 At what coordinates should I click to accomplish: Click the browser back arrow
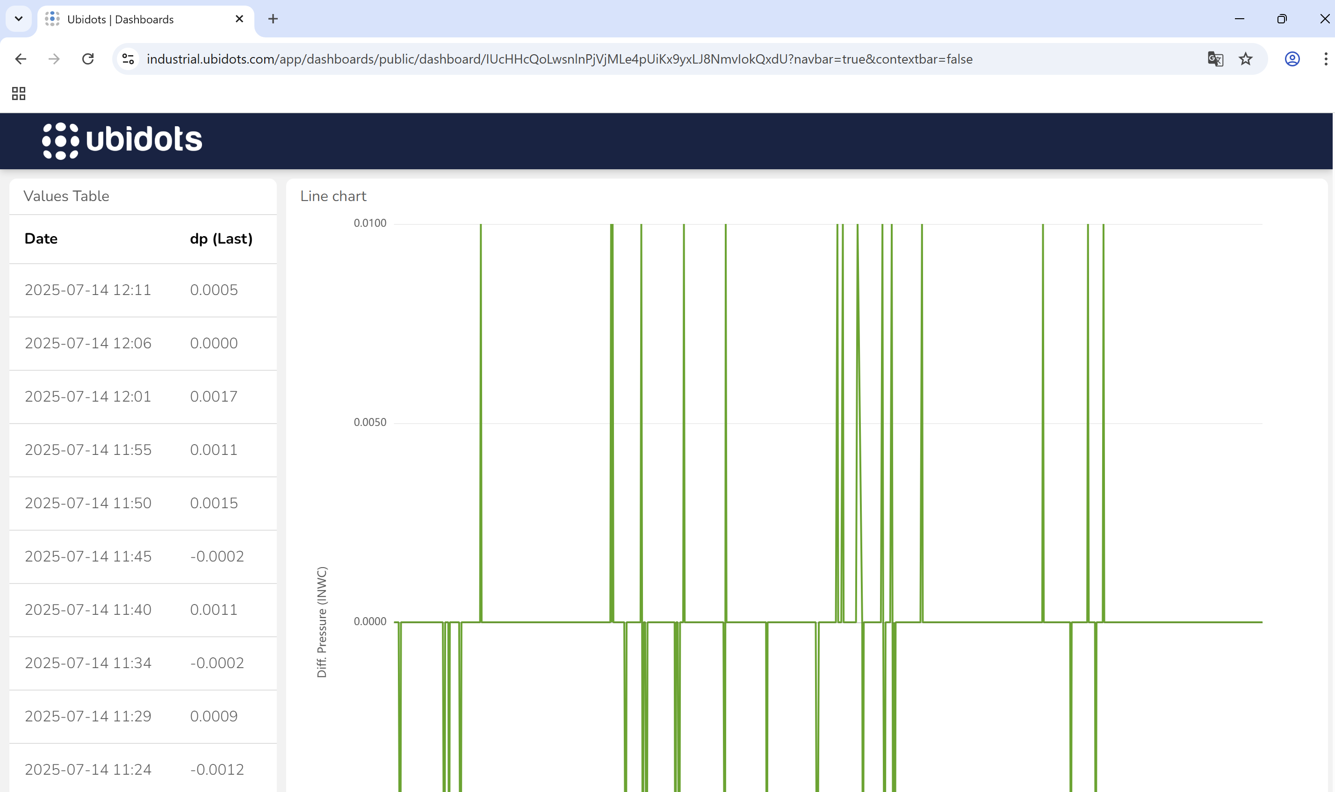click(x=20, y=59)
